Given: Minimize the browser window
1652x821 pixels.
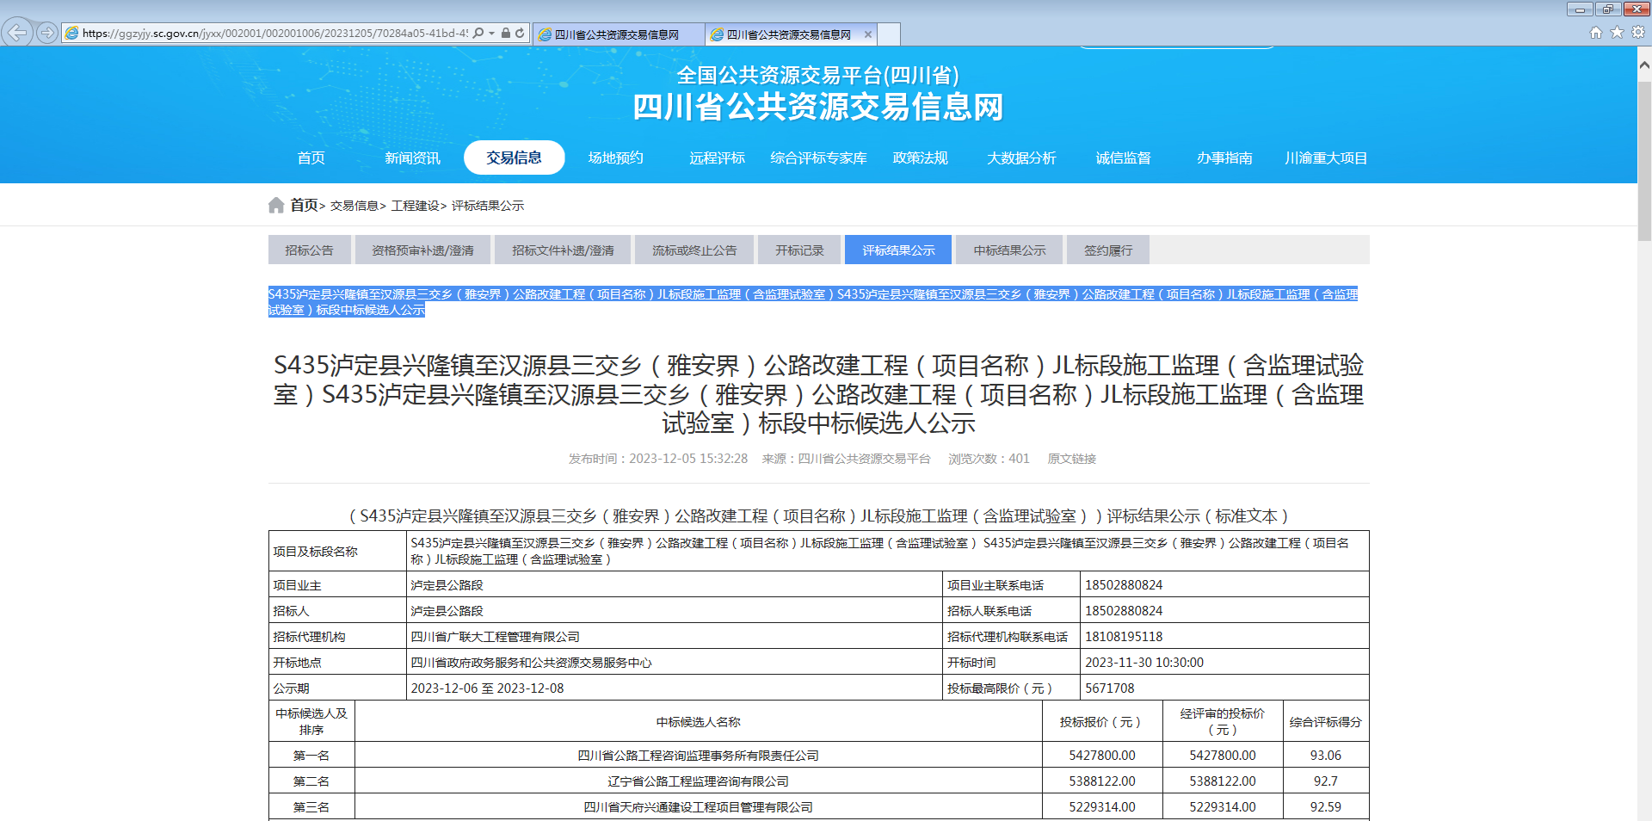Looking at the screenshot, I should (1580, 9).
